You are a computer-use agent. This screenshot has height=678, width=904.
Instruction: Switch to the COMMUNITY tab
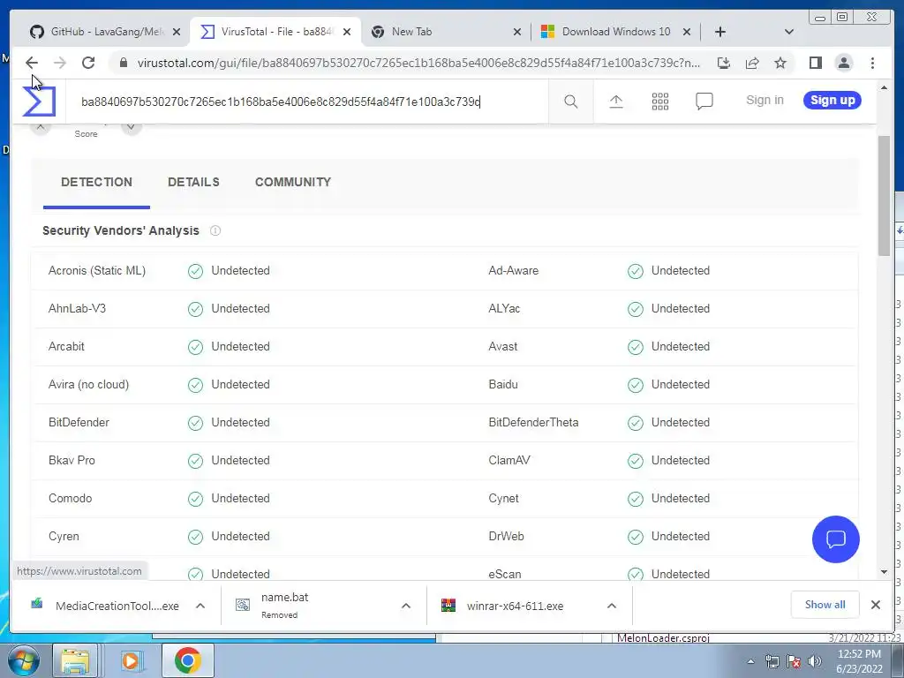coord(293,182)
